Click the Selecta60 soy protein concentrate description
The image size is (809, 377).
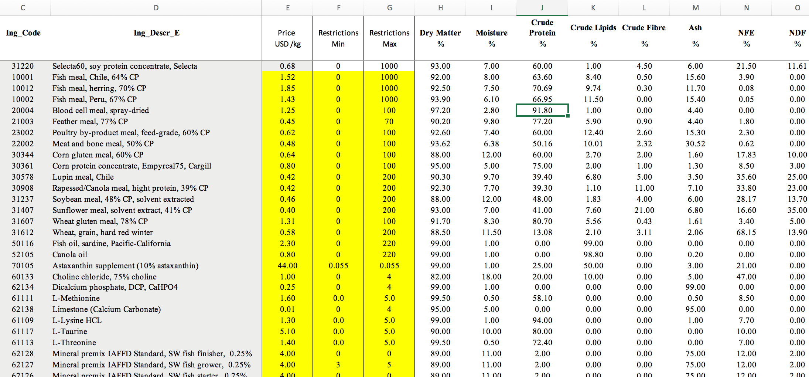click(125, 66)
